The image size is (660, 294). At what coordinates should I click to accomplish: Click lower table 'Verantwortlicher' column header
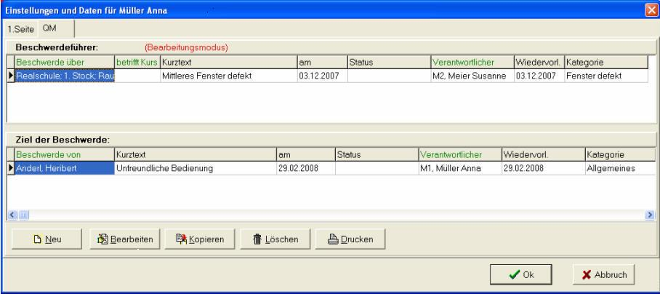click(460, 154)
